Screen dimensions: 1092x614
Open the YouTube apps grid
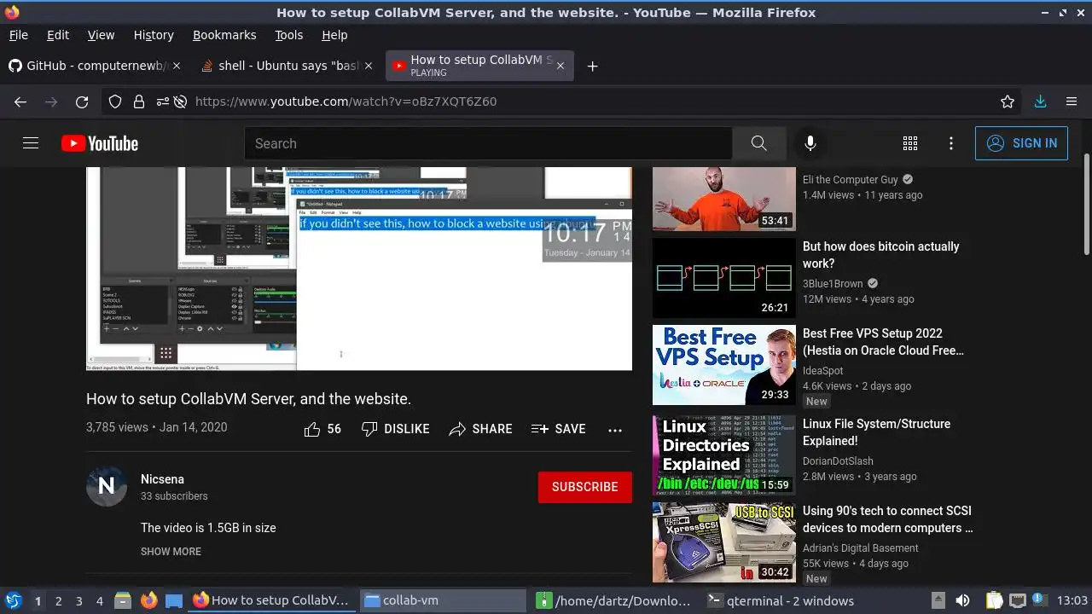tap(910, 143)
